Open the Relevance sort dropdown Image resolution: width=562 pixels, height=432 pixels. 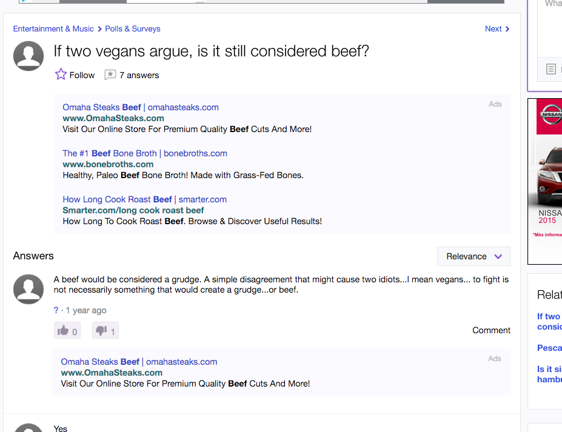coord(473,256)
